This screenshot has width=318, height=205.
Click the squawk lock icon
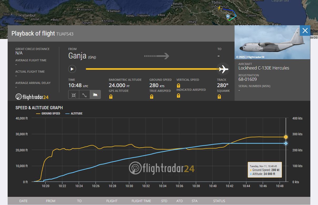[219, 97]
